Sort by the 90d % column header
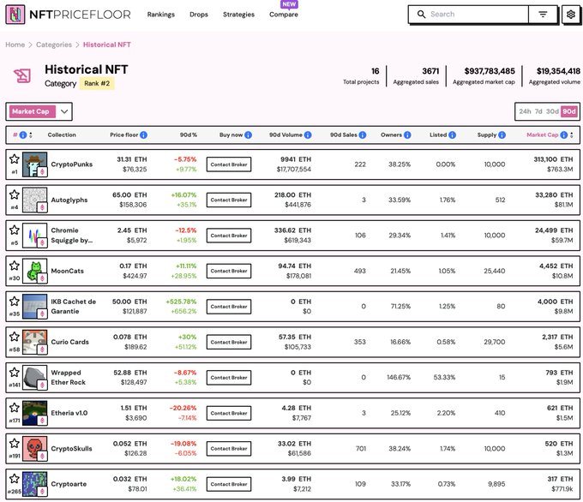The width and height of the screenshot is (583, 502). click(189, 134)
